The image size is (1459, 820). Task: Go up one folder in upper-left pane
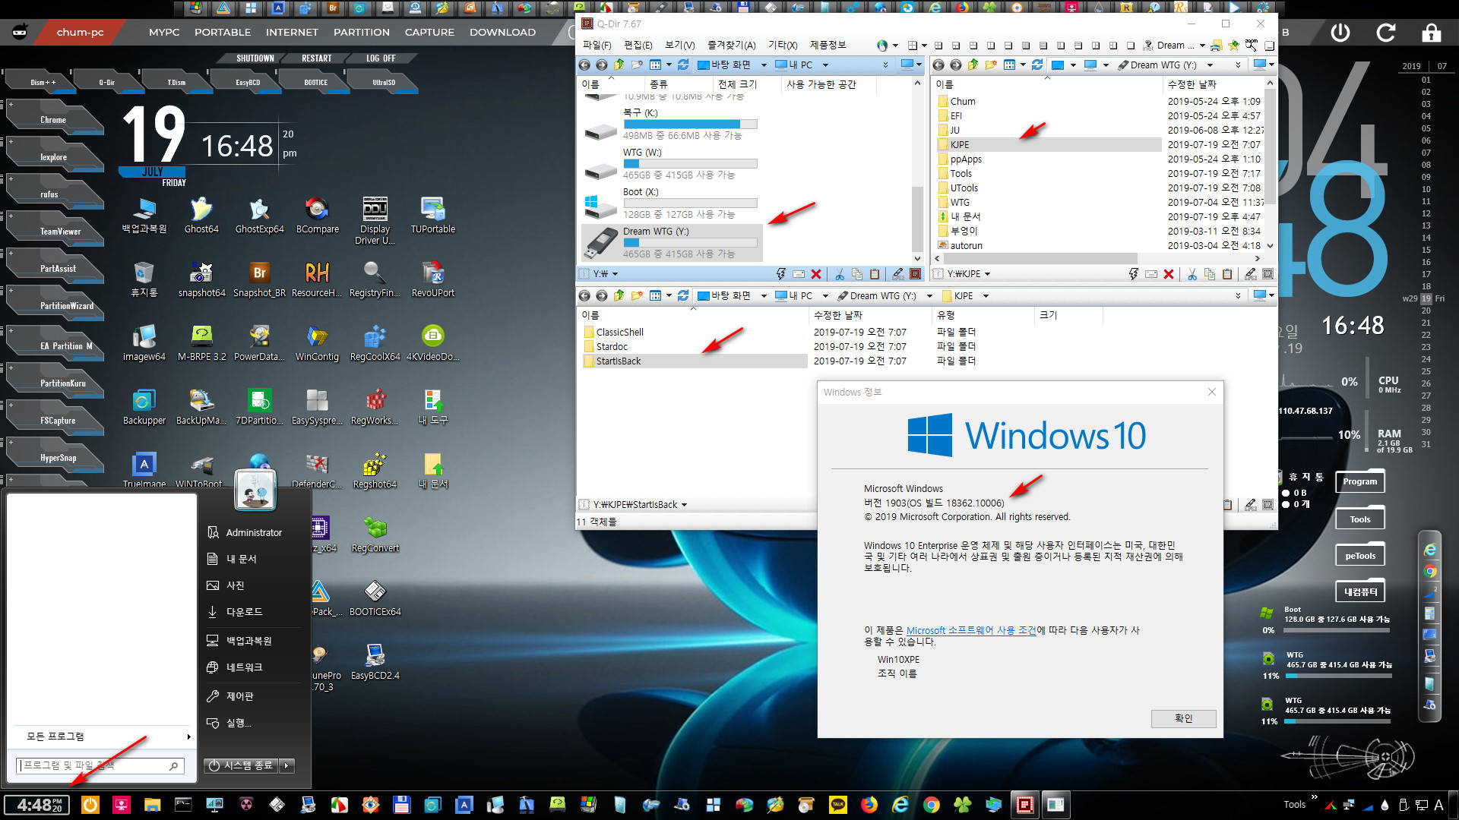(x=619, y=65)
